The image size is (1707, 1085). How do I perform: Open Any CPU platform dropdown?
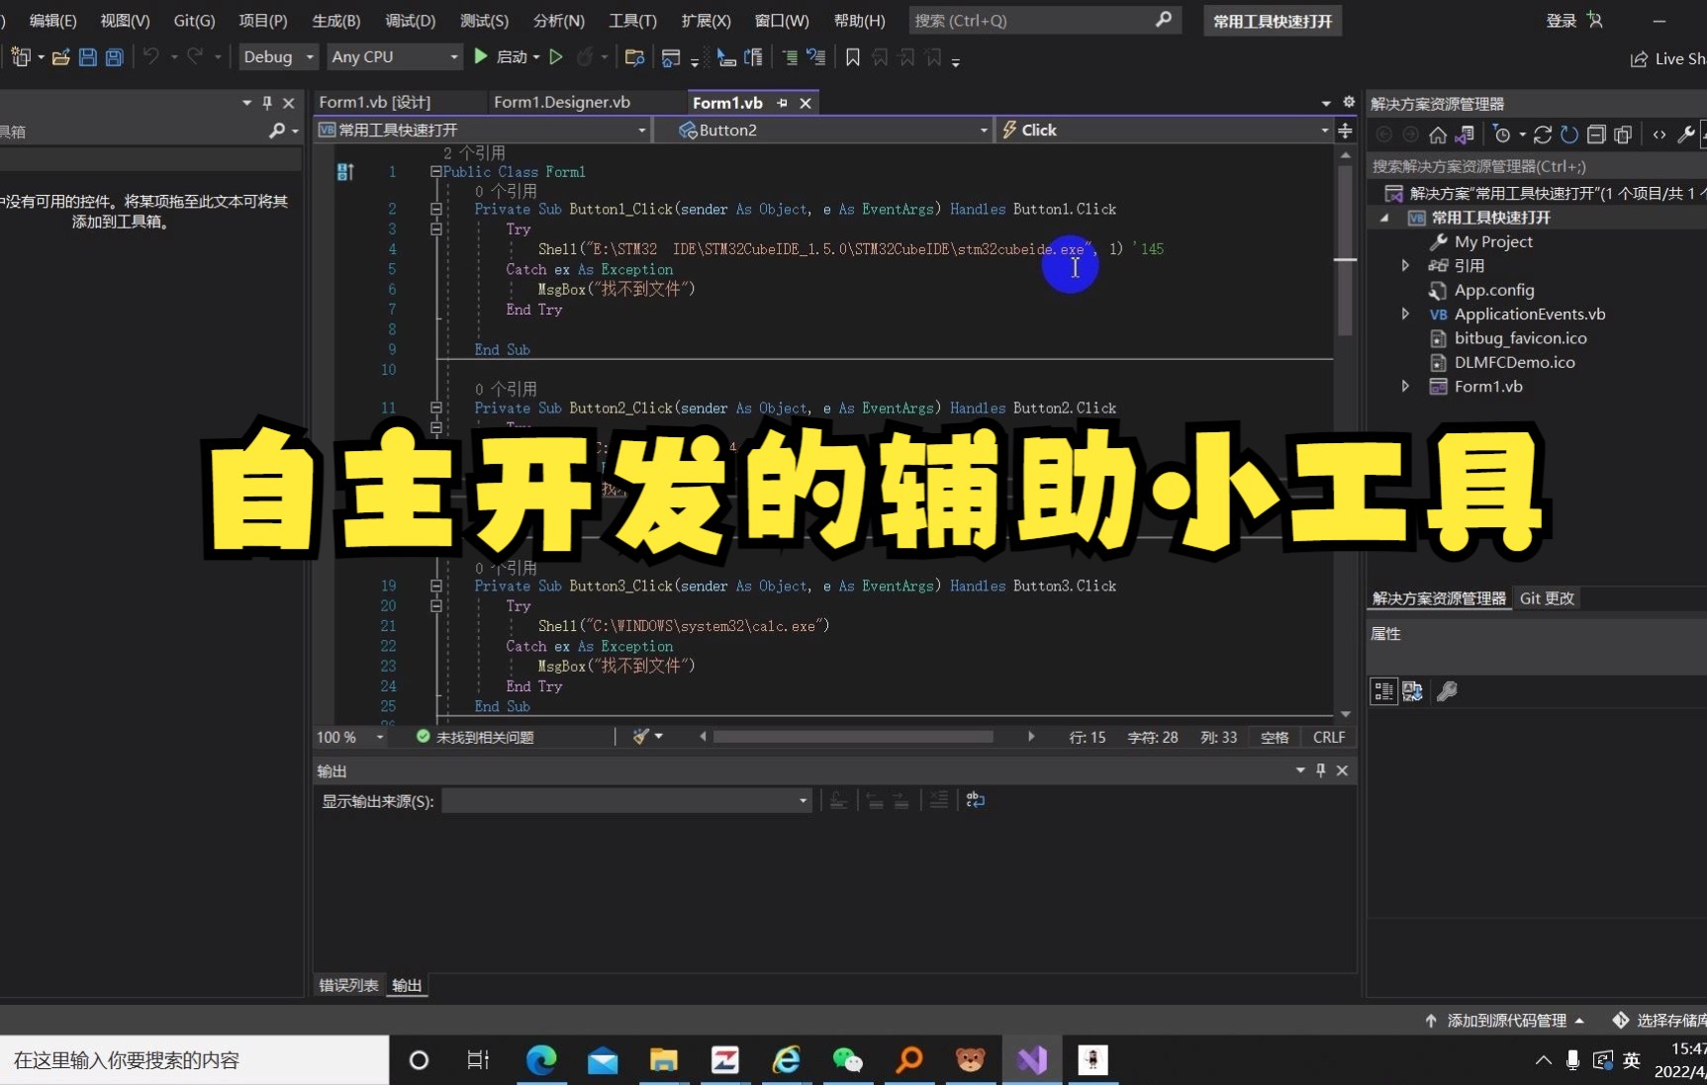(x=395, y=56)
